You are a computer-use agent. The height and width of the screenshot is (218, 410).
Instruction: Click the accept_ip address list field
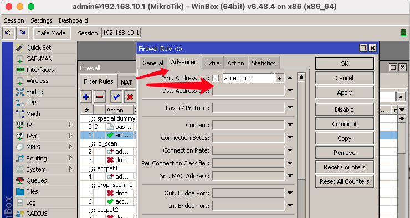point(248,78)
